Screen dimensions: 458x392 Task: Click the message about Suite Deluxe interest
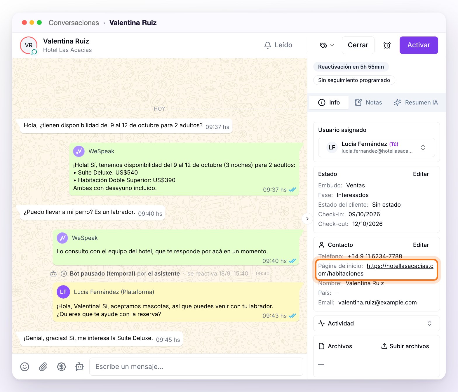(x=101, y=339)
